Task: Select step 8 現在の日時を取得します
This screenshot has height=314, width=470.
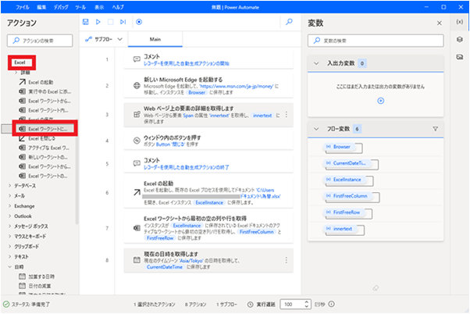Action: pyautogui.click(x=208, y=260)
